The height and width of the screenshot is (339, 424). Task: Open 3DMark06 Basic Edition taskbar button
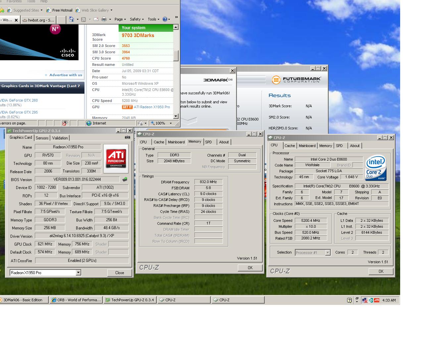coord(24,300)
